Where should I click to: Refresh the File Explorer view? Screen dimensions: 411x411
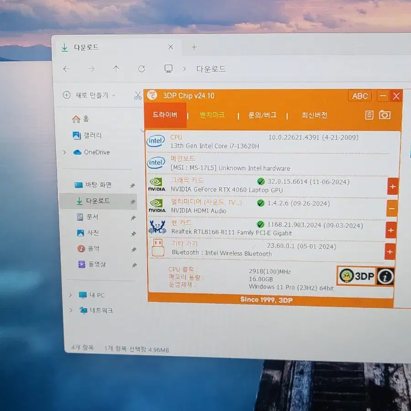(142, 69)
